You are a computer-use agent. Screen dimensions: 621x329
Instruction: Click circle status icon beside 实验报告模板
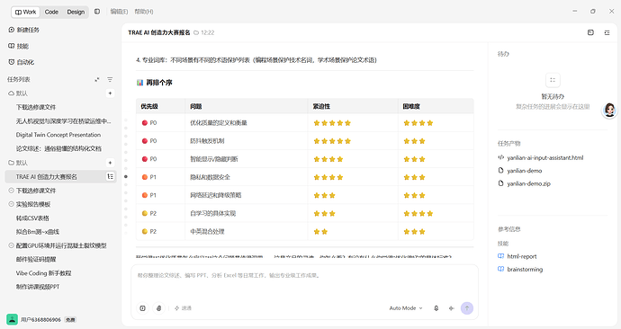[11, 204]
